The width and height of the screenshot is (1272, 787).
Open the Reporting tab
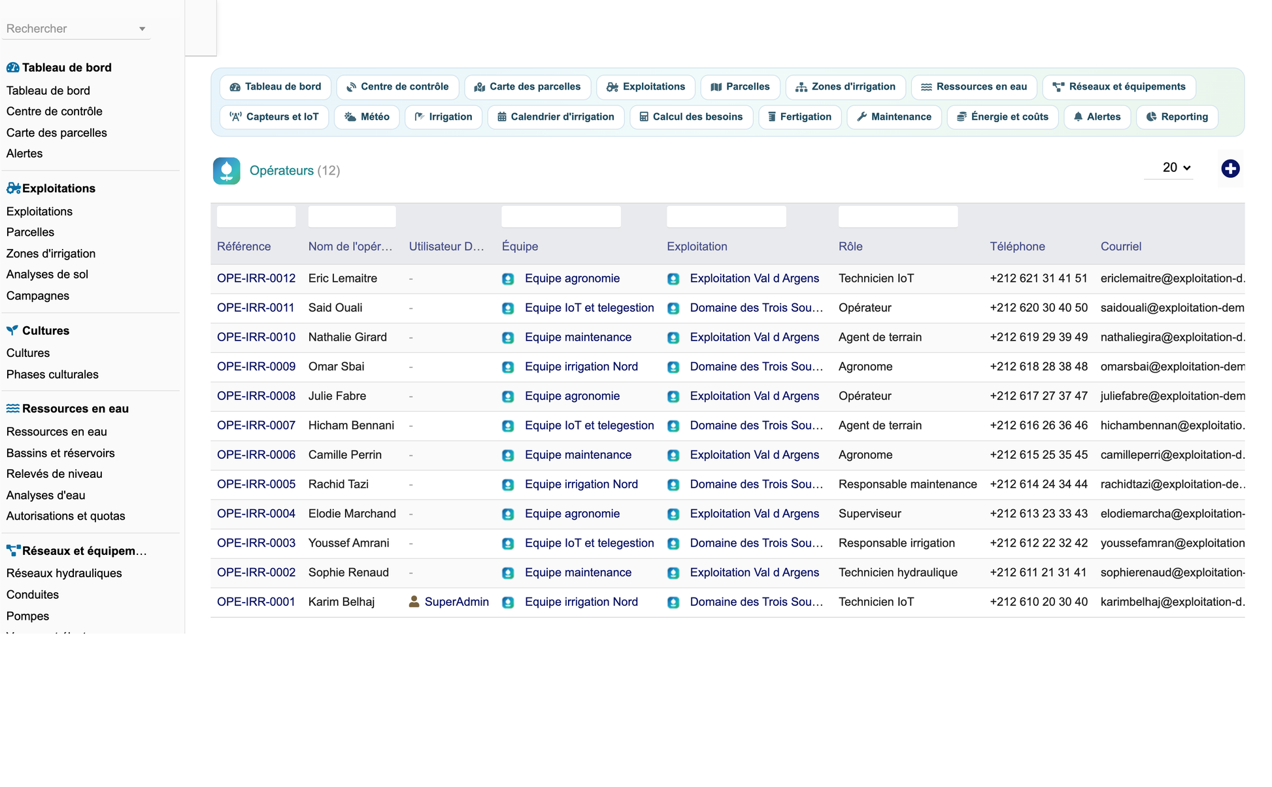(1177, 117)
